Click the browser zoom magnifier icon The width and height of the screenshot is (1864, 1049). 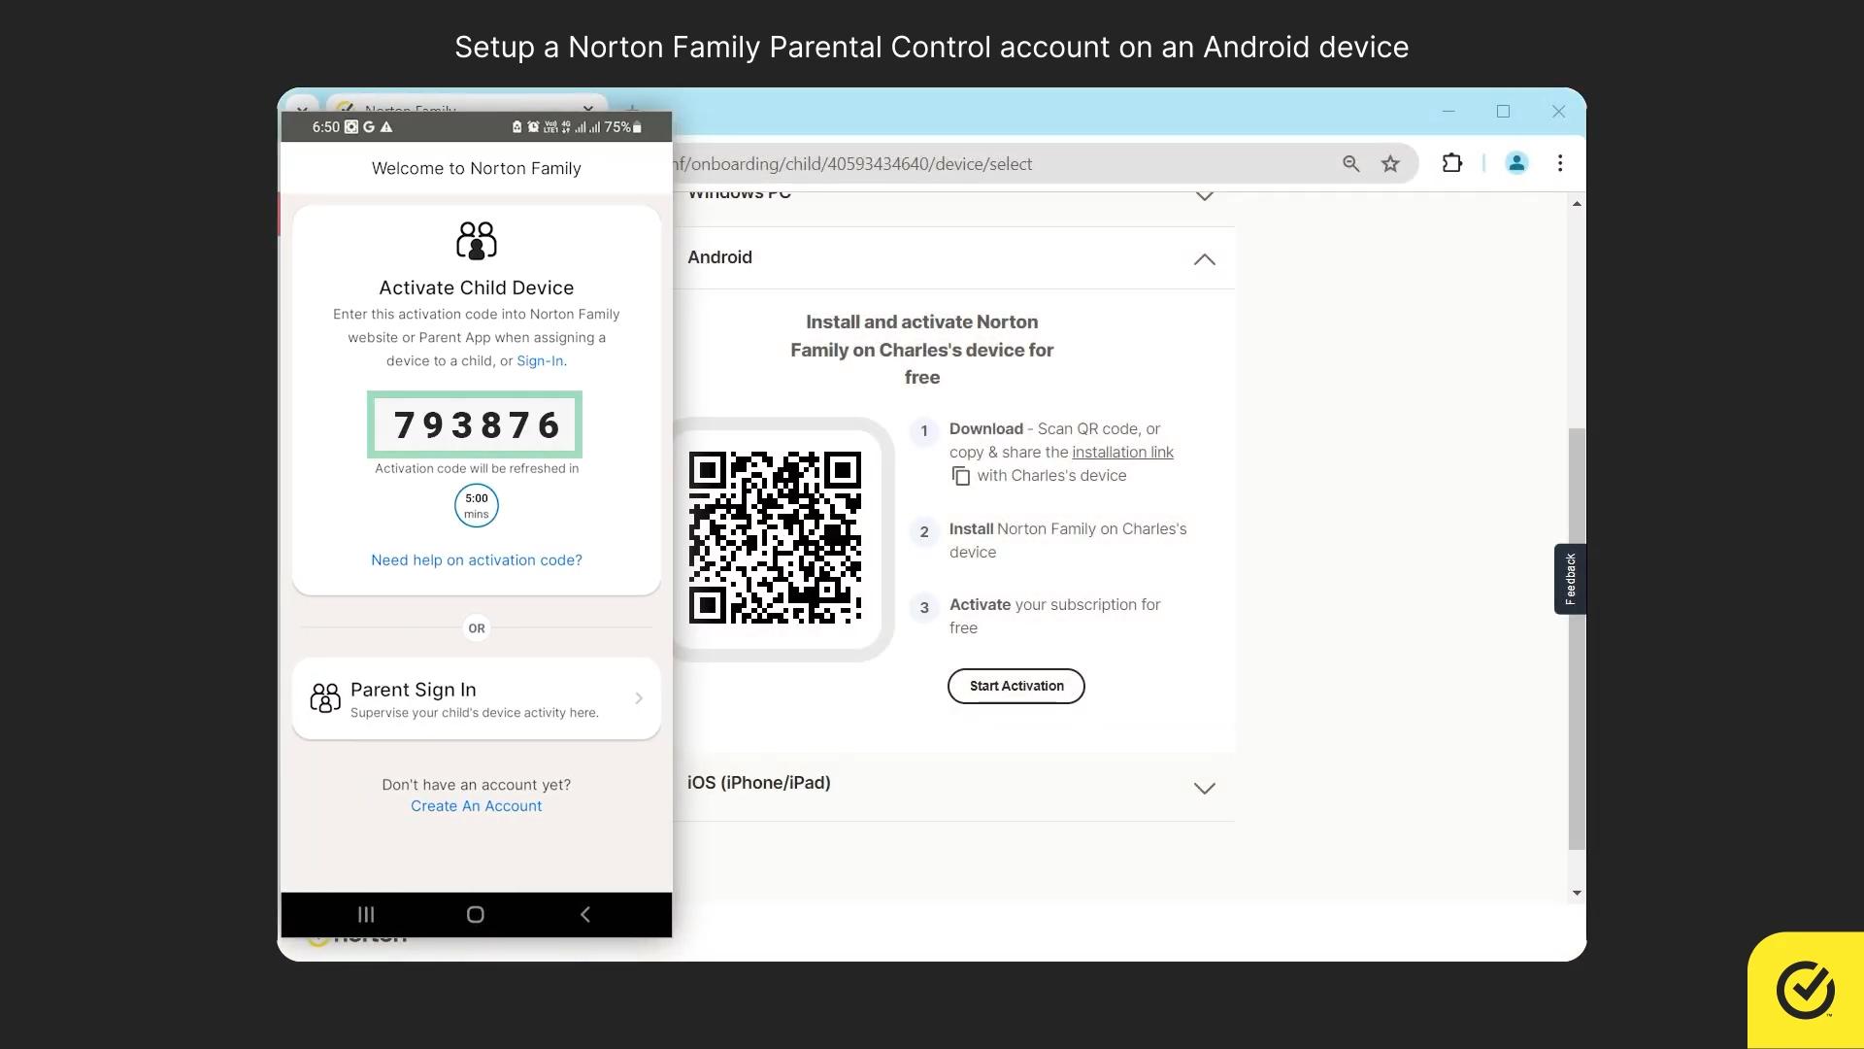[x=1350, y=163]
